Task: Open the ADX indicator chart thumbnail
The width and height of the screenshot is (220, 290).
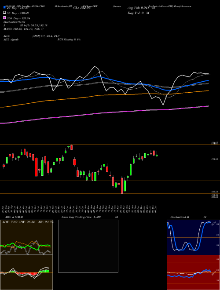Action: tap(26, 237)
